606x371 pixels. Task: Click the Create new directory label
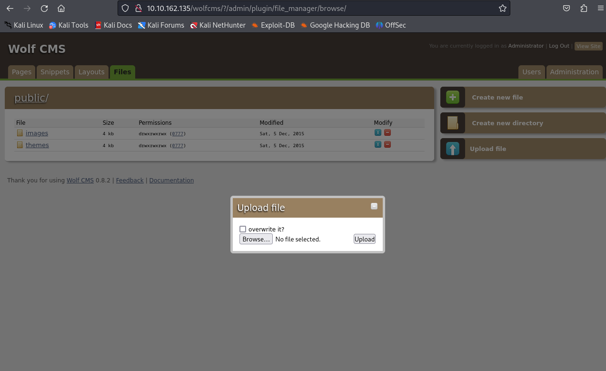click(x=507, y=123)
